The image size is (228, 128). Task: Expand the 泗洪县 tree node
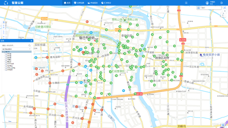pyautogui.click(x=4, y=58)
